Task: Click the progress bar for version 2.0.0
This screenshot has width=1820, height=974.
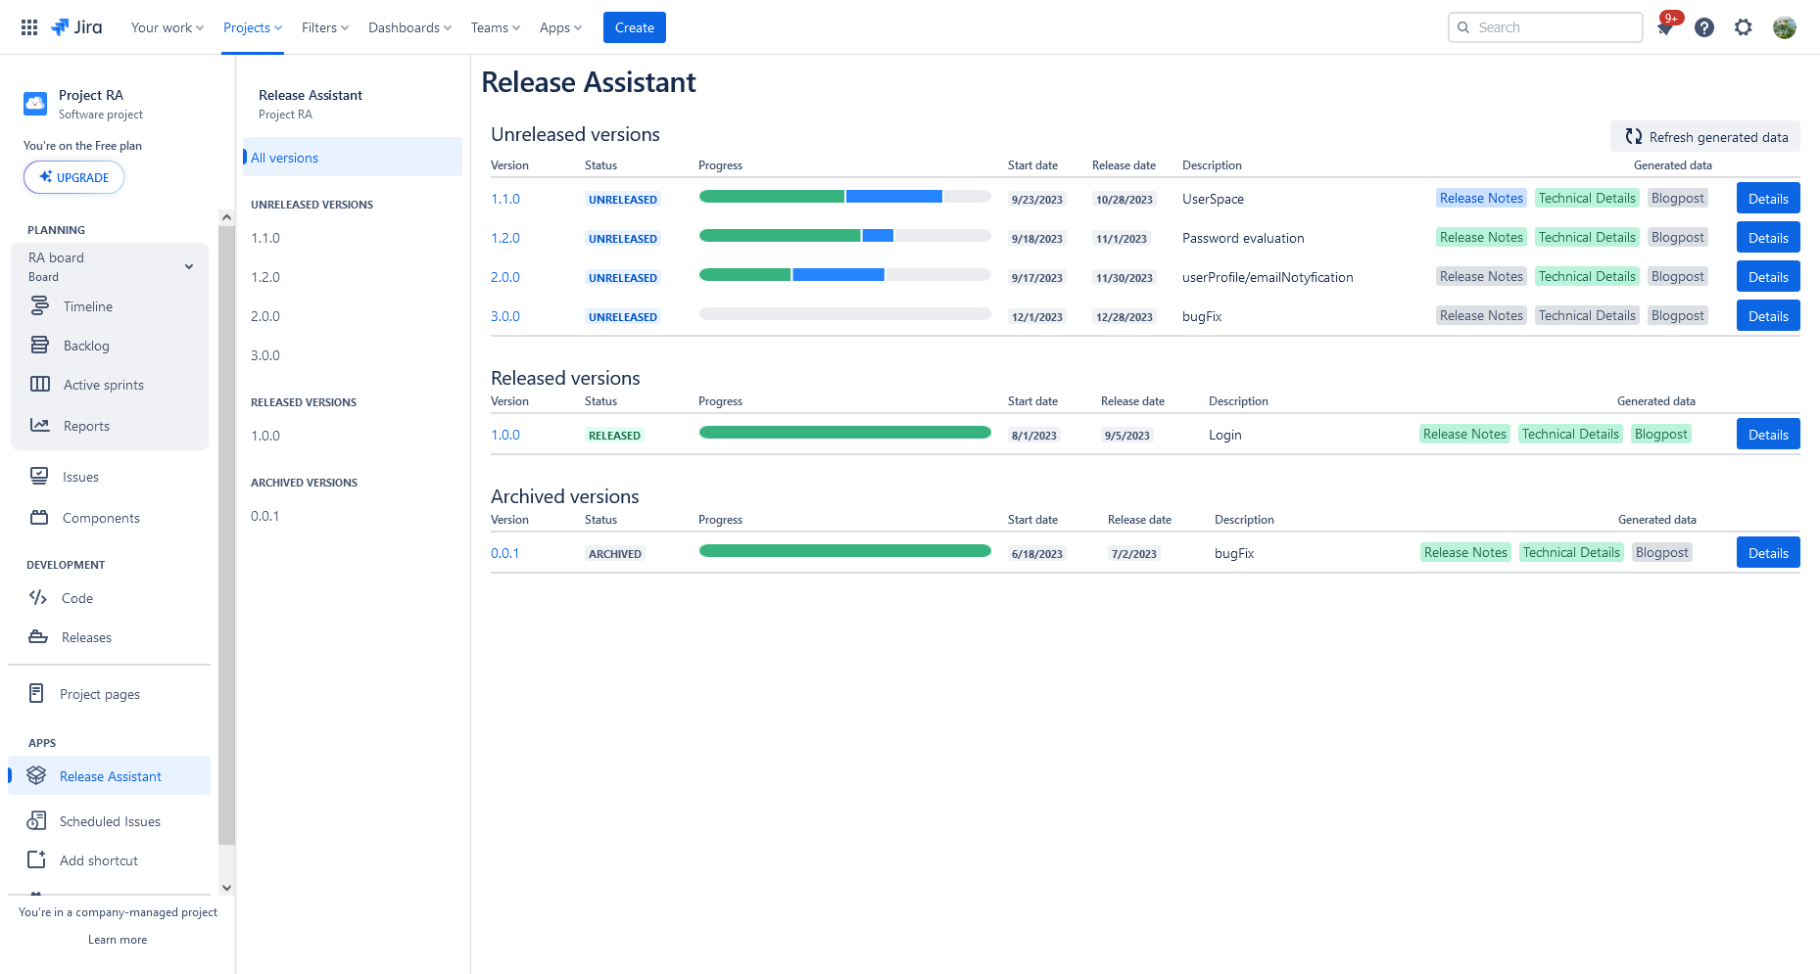Action: click(845, 275)
